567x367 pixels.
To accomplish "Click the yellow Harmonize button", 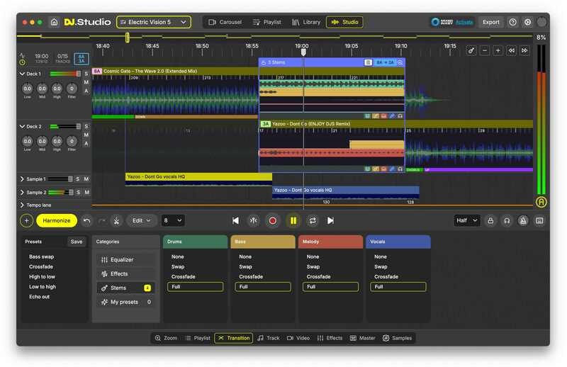I will point(56,220).
